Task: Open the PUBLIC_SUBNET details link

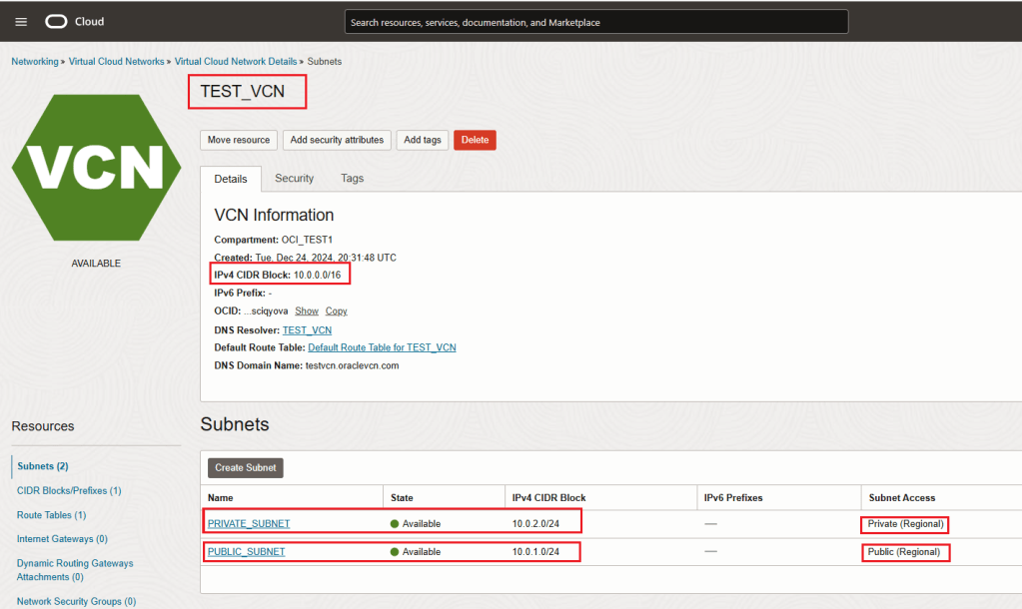Action: pos(246,551)
